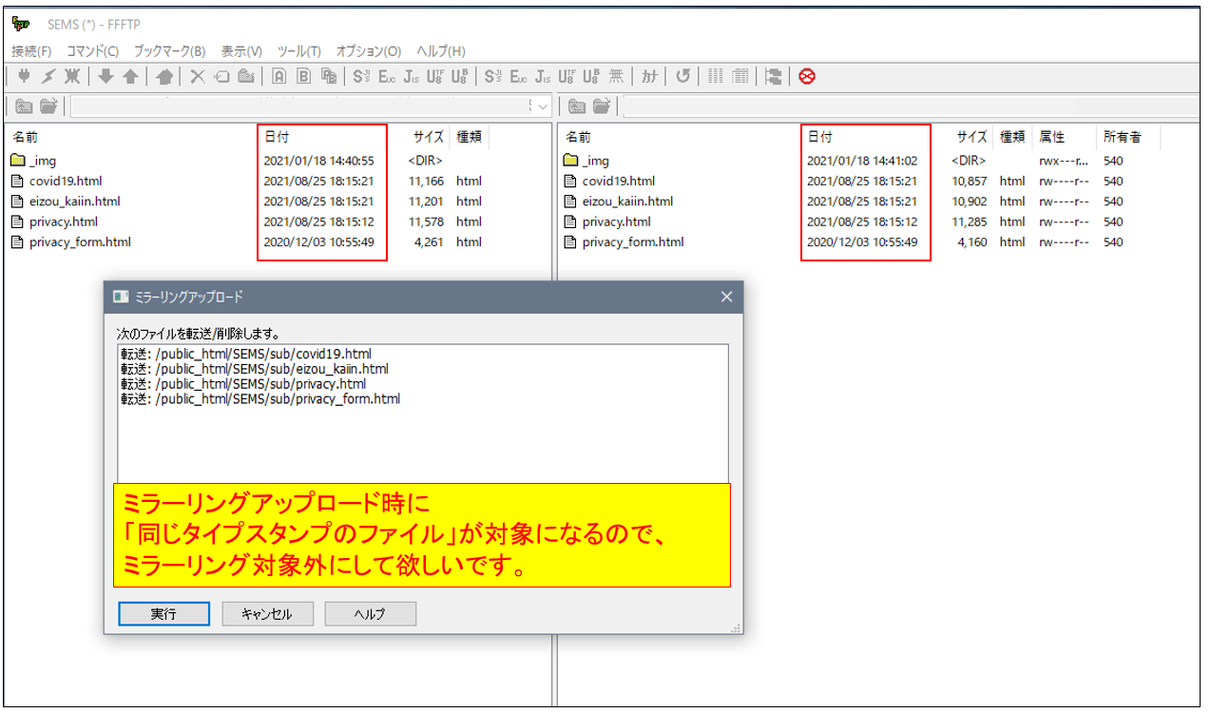Toggle kana conversion with the カナ icon
This screenshot has width=1211, height=713.
[x=649, y=76]
